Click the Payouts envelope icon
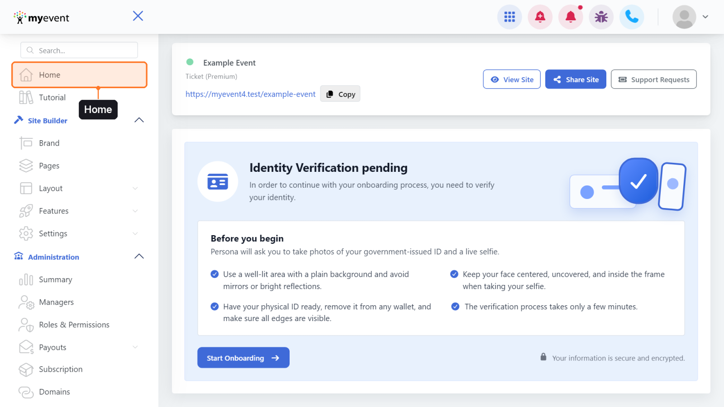 tap(26, 347)
